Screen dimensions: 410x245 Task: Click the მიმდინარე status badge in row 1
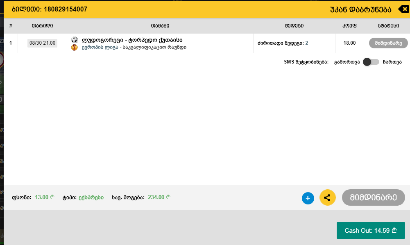pyautogui.click(x=388, y=43)
